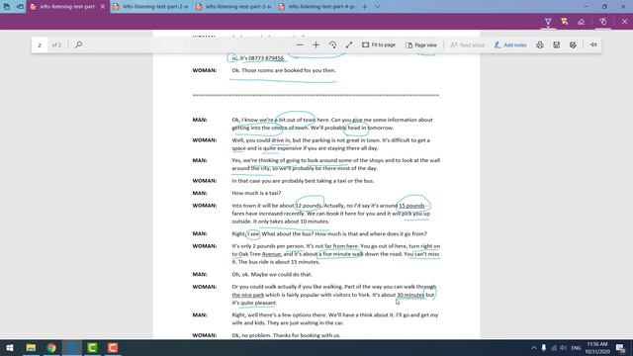Zoom out the PDF page
Viewport: 633px width, 356px height.
(300, 44)
